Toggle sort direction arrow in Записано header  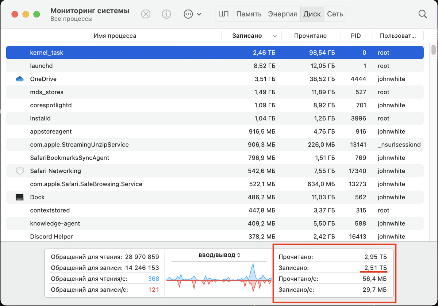coord(275,36)
